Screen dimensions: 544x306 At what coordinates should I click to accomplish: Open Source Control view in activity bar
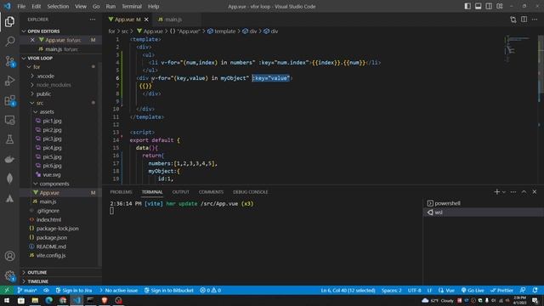pos(9,61)
